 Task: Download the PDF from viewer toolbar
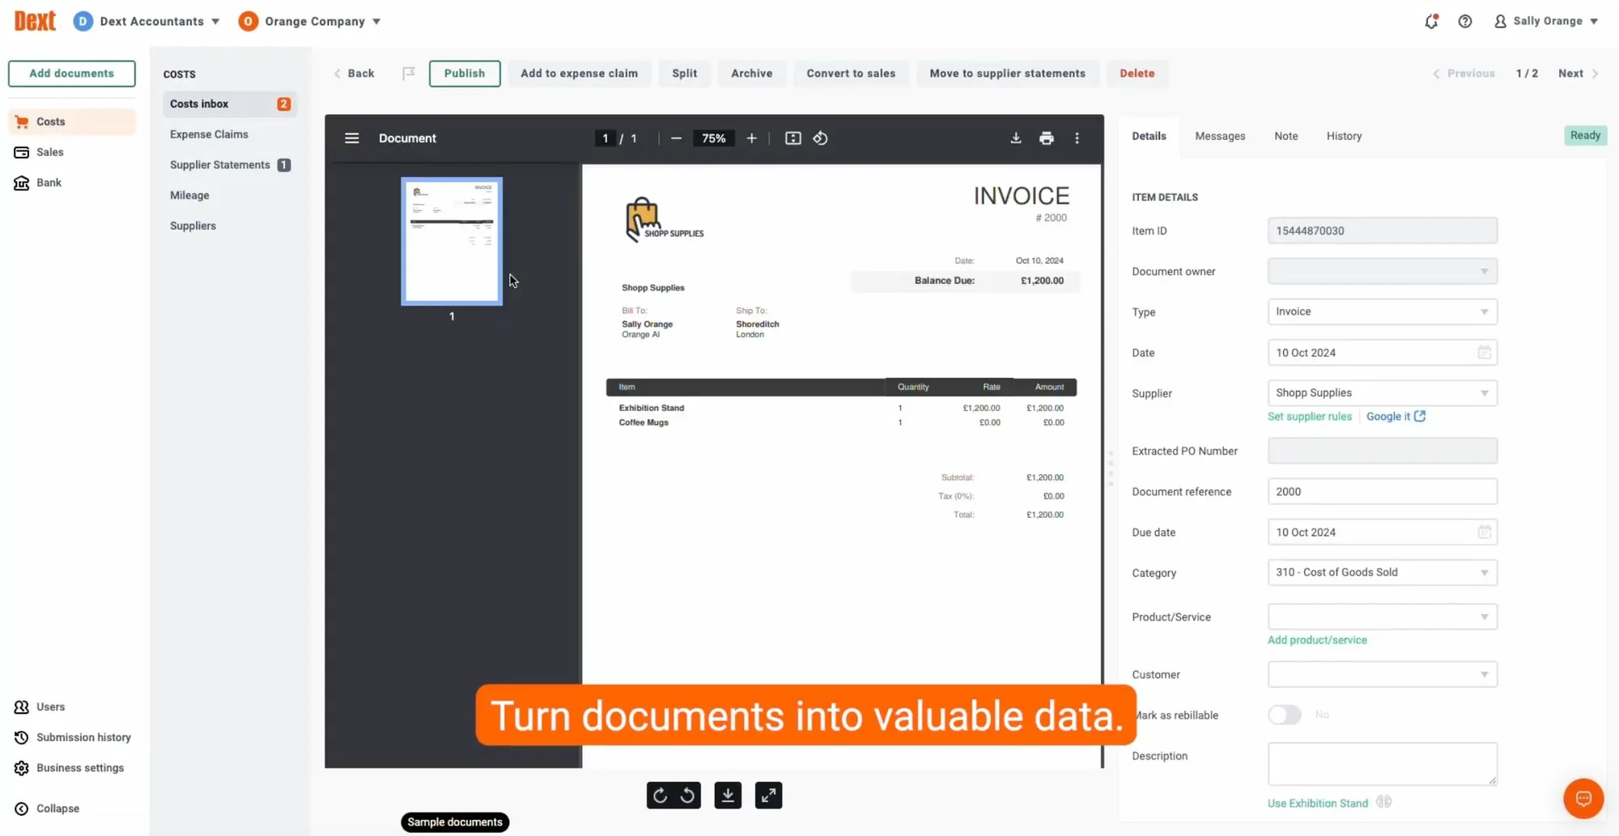(x=1015, y=138)
